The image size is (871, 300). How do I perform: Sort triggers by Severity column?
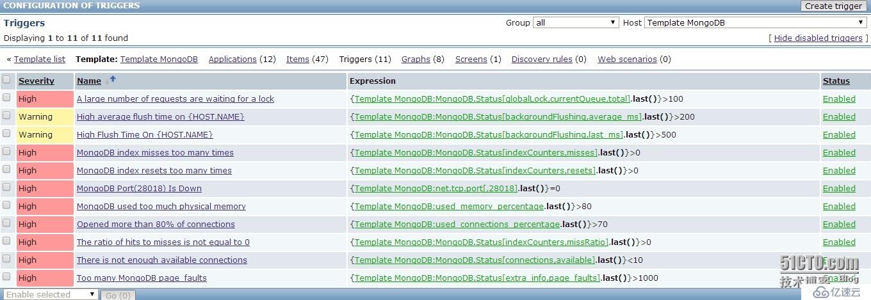(37, 81)
